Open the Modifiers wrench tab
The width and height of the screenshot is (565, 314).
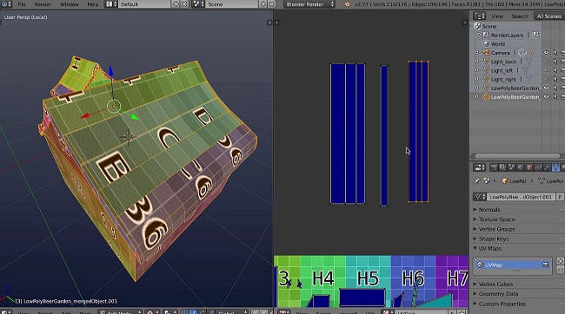(547, 167)
